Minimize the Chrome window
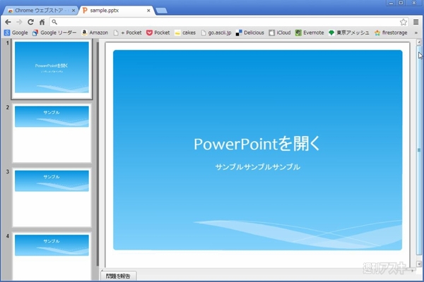424x282 pixels. click(x=391, y=4)
